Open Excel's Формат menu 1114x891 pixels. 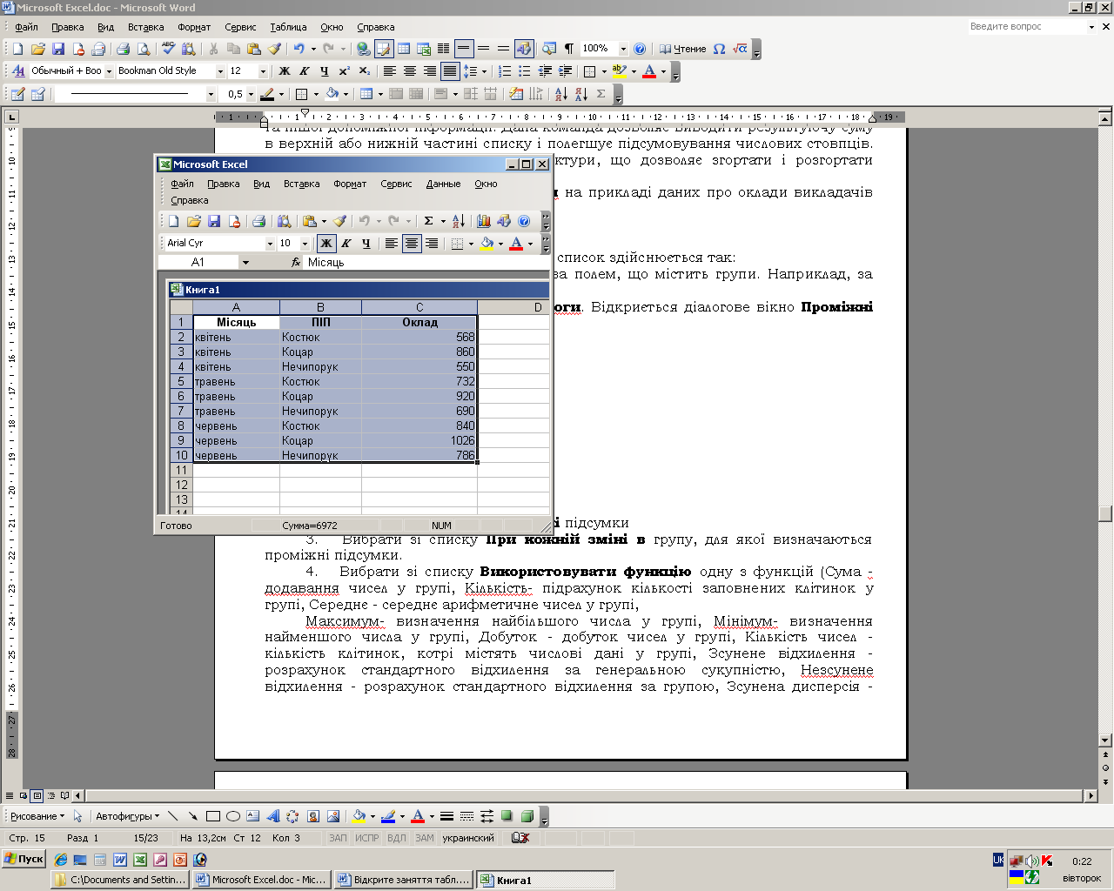click(350, 184)
